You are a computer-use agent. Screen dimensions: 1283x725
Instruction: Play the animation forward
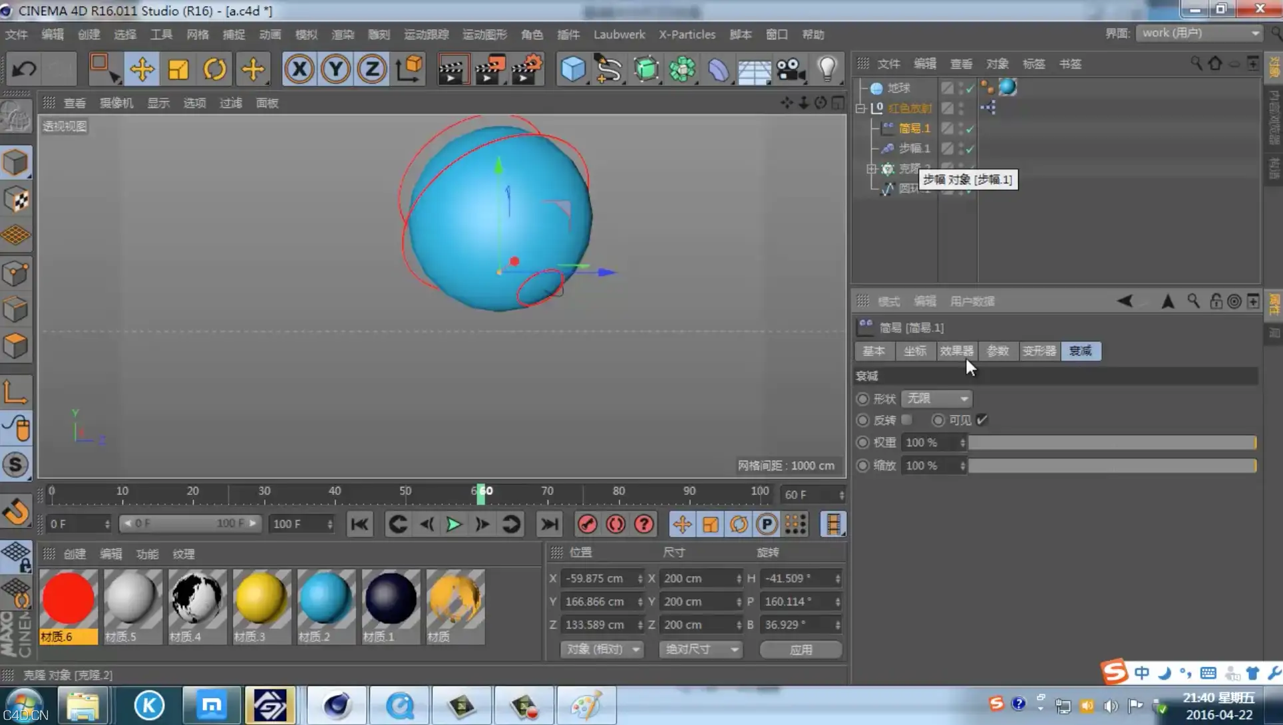point(454,524)
